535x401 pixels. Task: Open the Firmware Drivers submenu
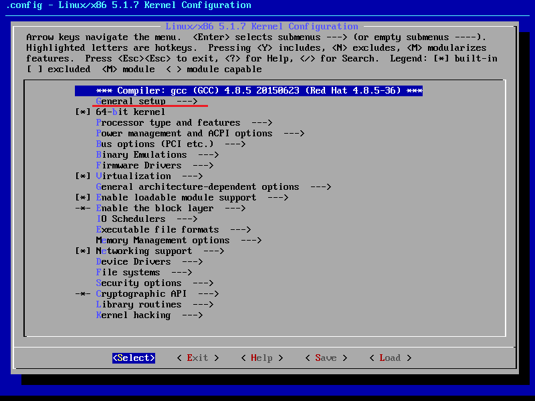click(x=154, y=165)
